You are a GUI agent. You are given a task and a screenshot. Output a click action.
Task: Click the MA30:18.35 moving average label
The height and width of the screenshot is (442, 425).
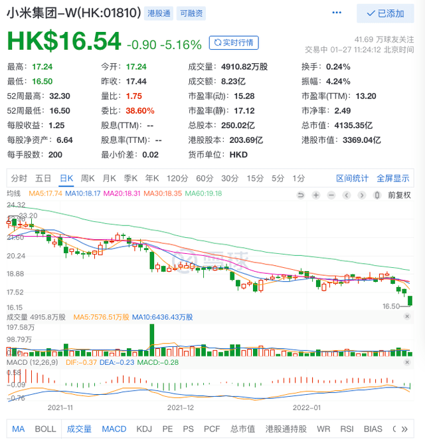(x=163, y=193)
